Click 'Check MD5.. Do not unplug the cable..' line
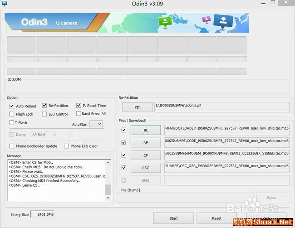The height and width of the screenshot is (228, 295). pos(47,167)
